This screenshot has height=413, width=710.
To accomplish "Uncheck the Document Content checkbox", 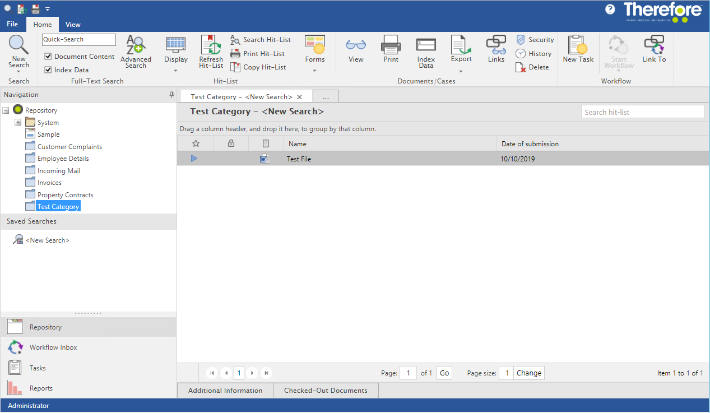I will pos(49,56).
